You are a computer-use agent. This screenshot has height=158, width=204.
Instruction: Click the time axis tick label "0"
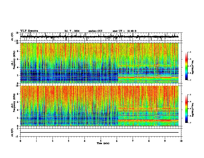pos(20,141)
